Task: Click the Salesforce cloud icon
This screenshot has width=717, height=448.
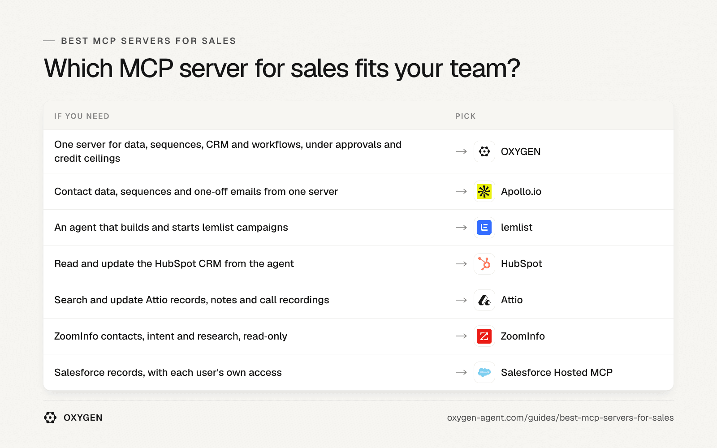Action: [484, 372]
